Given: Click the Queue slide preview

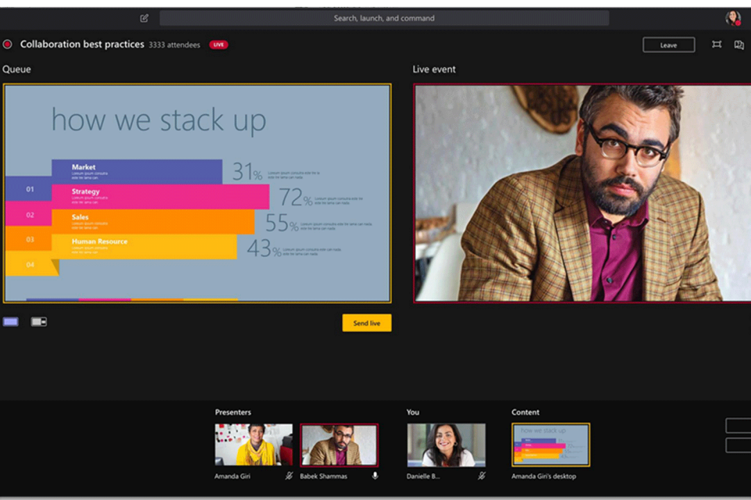Looking at the screenshot, I should pos(197,193).
